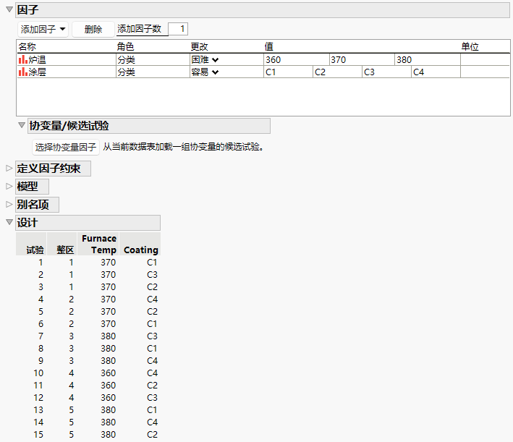This screenshot has height=442, width=513.
Task: Click the 选择协变量因子 button
Action: click(x=65, y=147)
